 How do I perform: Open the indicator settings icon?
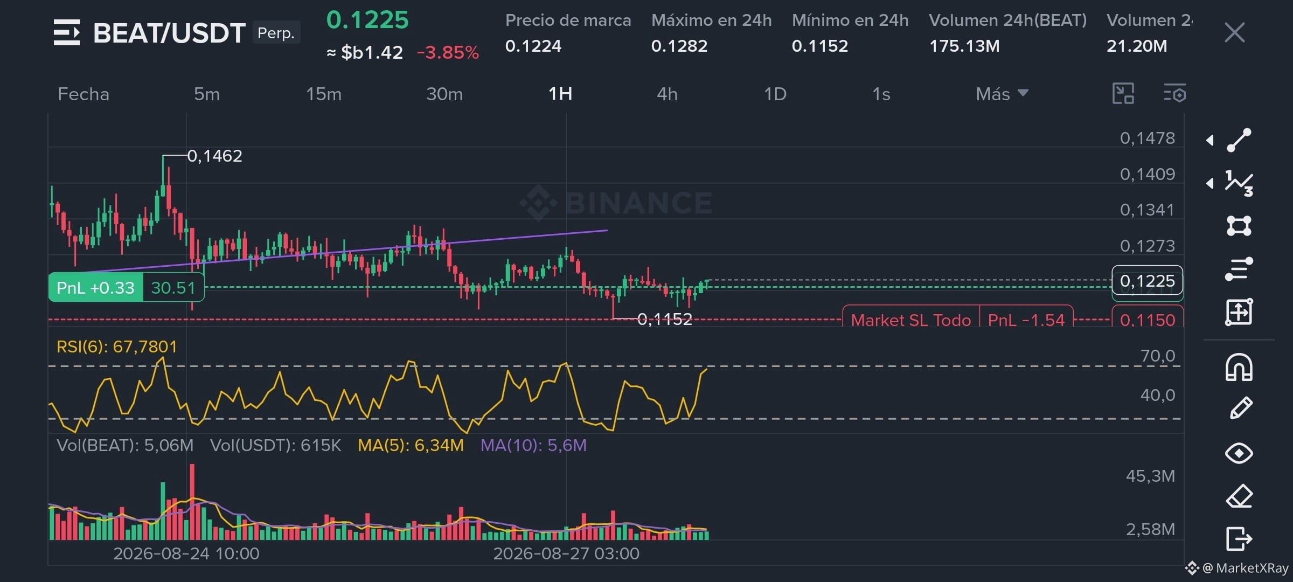point(1174,94)
